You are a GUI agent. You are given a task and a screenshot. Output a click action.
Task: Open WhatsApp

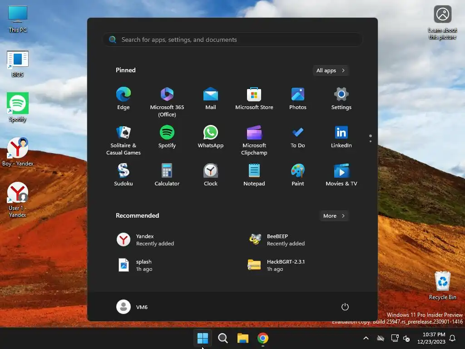(x=211, y=137)
